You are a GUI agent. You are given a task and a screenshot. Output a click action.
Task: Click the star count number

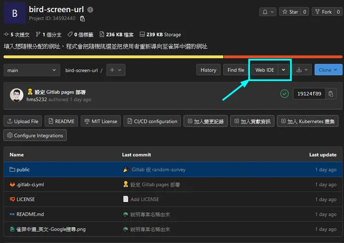tap(304, 12)
